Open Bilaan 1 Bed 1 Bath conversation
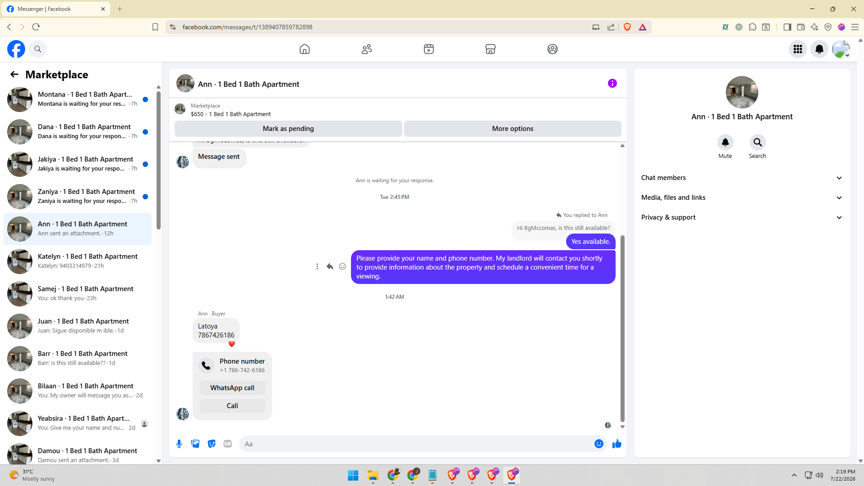This screenshot has height=486, width=864. tap(78, 391)
